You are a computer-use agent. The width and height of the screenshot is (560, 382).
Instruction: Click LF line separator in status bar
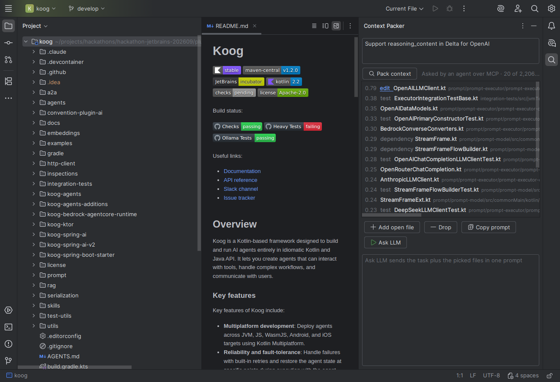click(473, 376)
